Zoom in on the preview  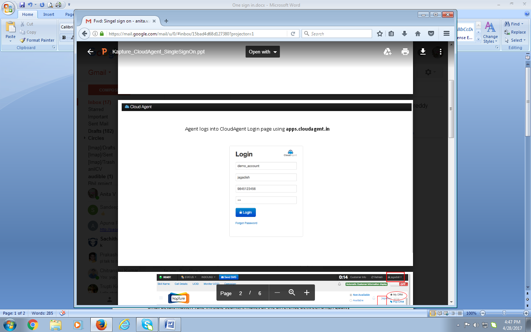(x=306, y=293)
